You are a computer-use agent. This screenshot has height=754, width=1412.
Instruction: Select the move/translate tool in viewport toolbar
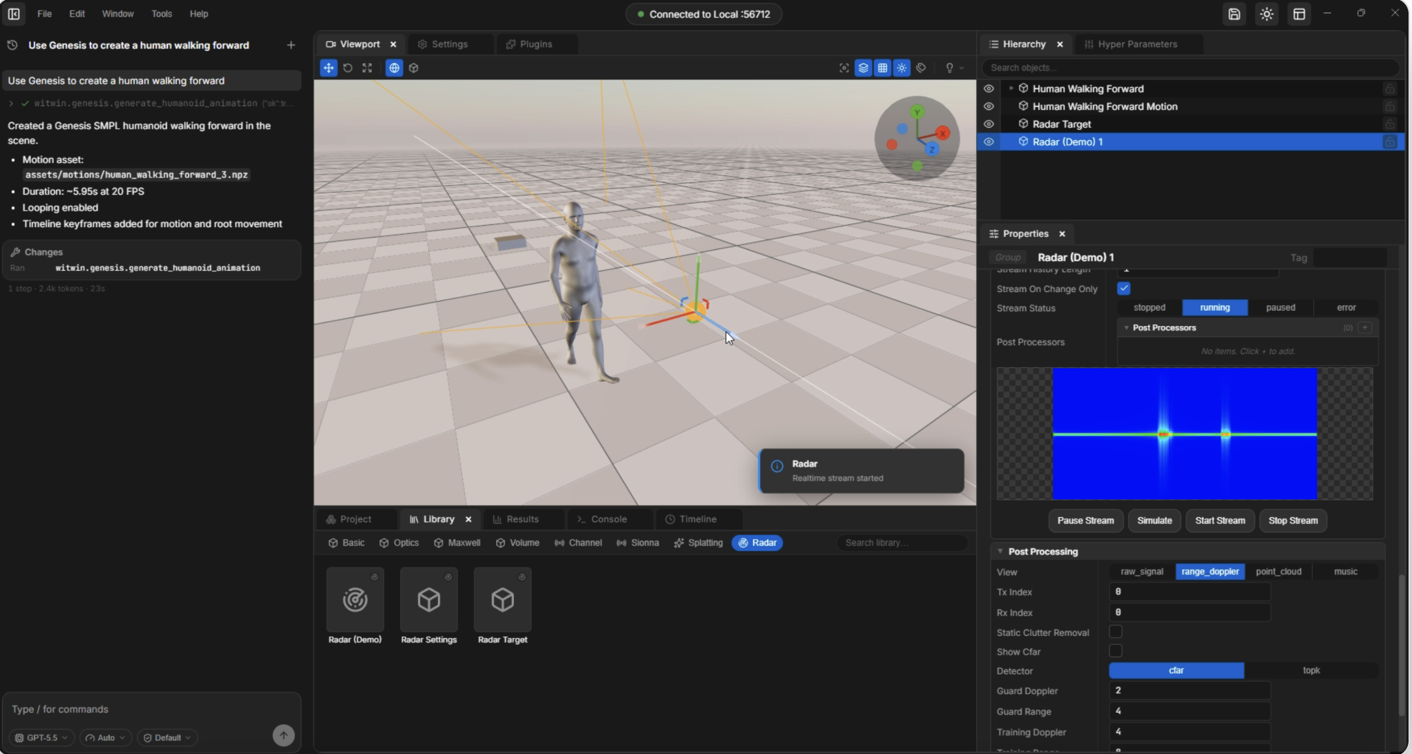pyautogui.click(x=328, y=68)
